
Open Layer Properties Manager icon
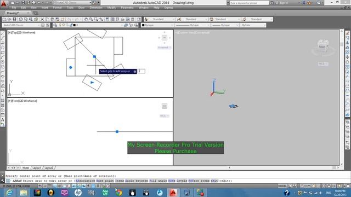click(x=55, y=25)
